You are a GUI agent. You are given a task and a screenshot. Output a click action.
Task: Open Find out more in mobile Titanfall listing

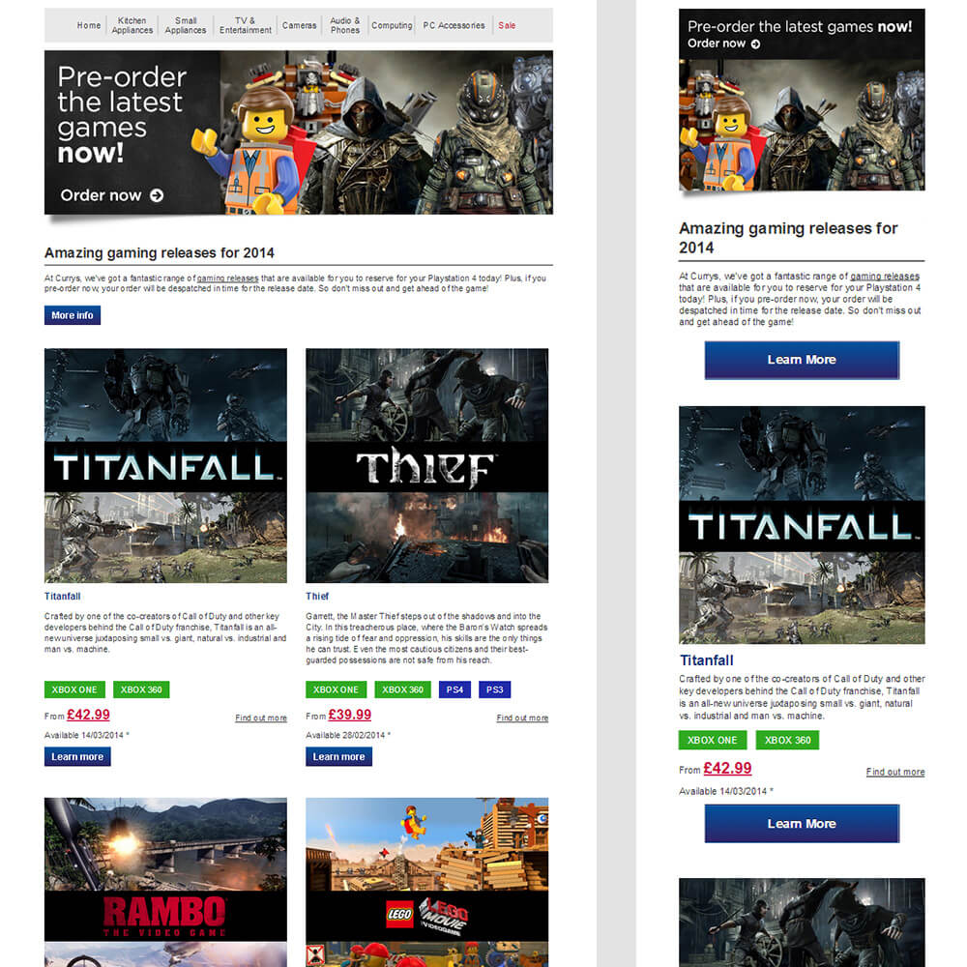click(x=895, y=772)
